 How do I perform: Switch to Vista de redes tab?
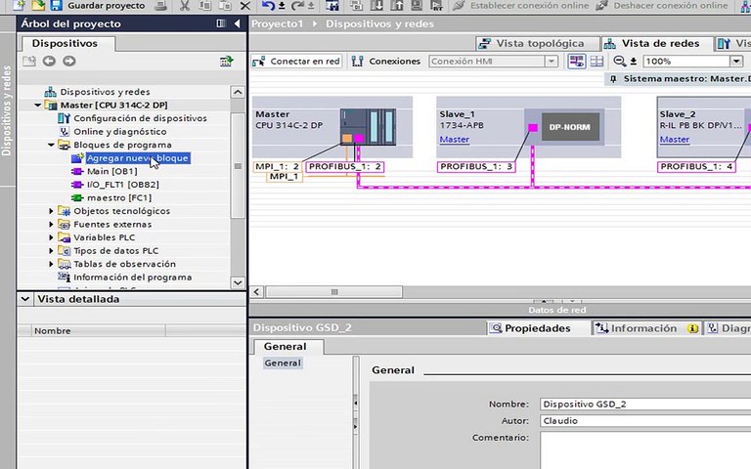pyautogui.click(x=657, y=43)
